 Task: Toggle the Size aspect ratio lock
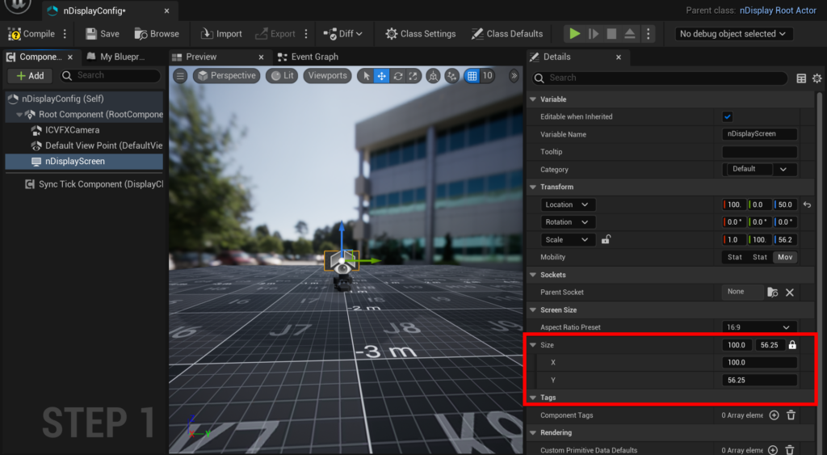coord(792,345)
